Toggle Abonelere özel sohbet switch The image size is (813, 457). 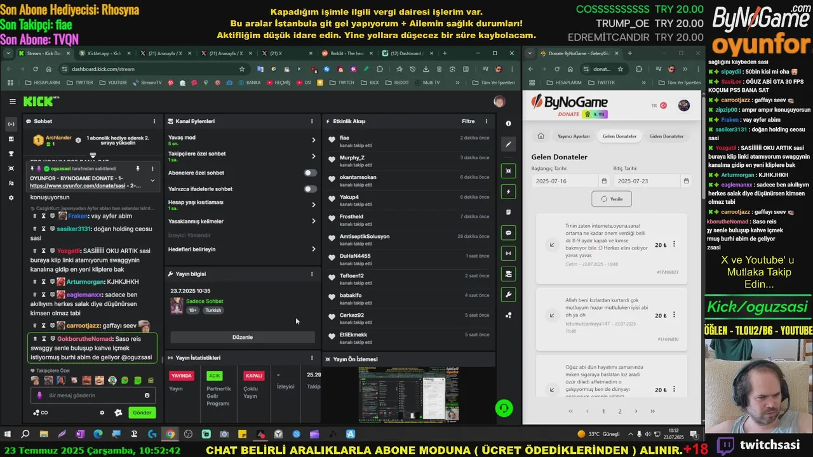tap(310, 173)
